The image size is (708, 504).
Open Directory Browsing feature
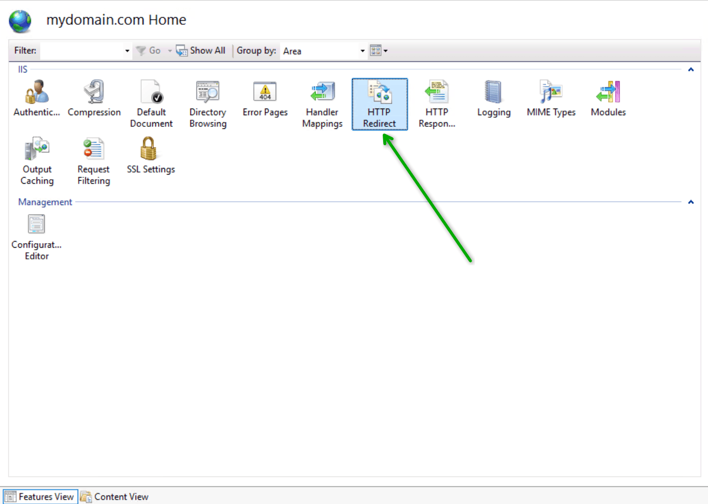(208, 105)
